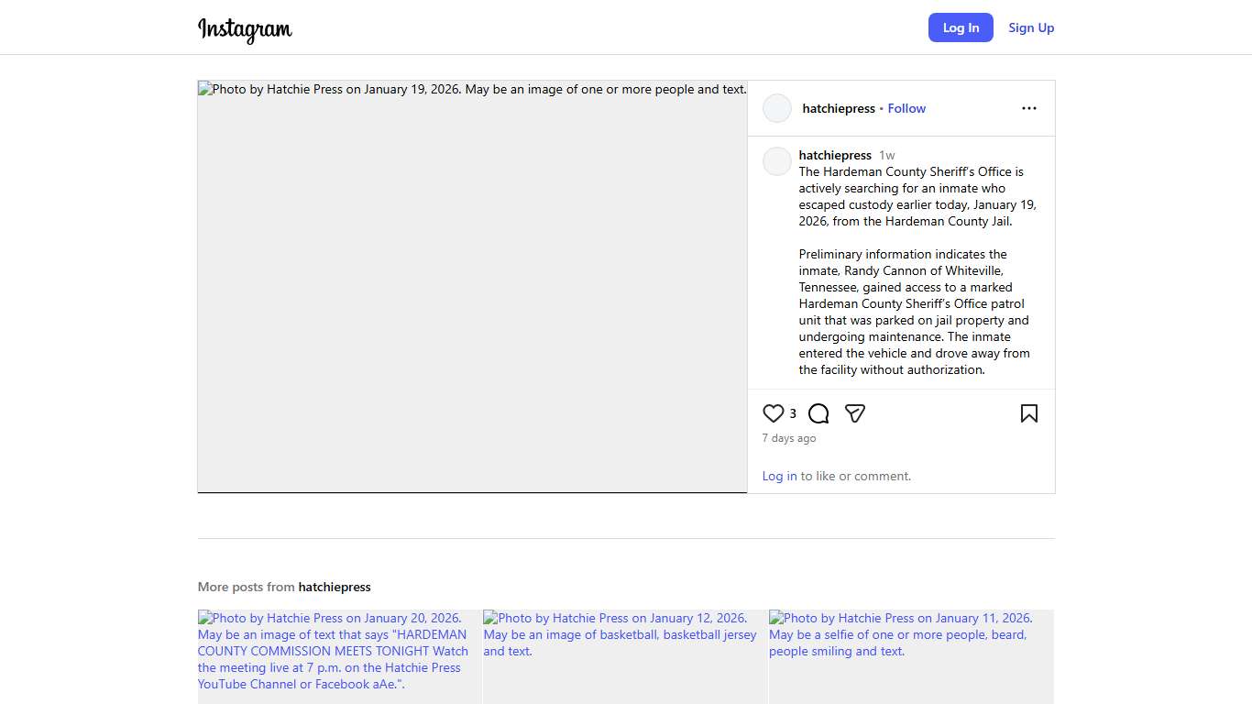Click the "7 days ago" timestamp
The image size is (1252, 704).
pyautogui.click(x=789, y=438)
